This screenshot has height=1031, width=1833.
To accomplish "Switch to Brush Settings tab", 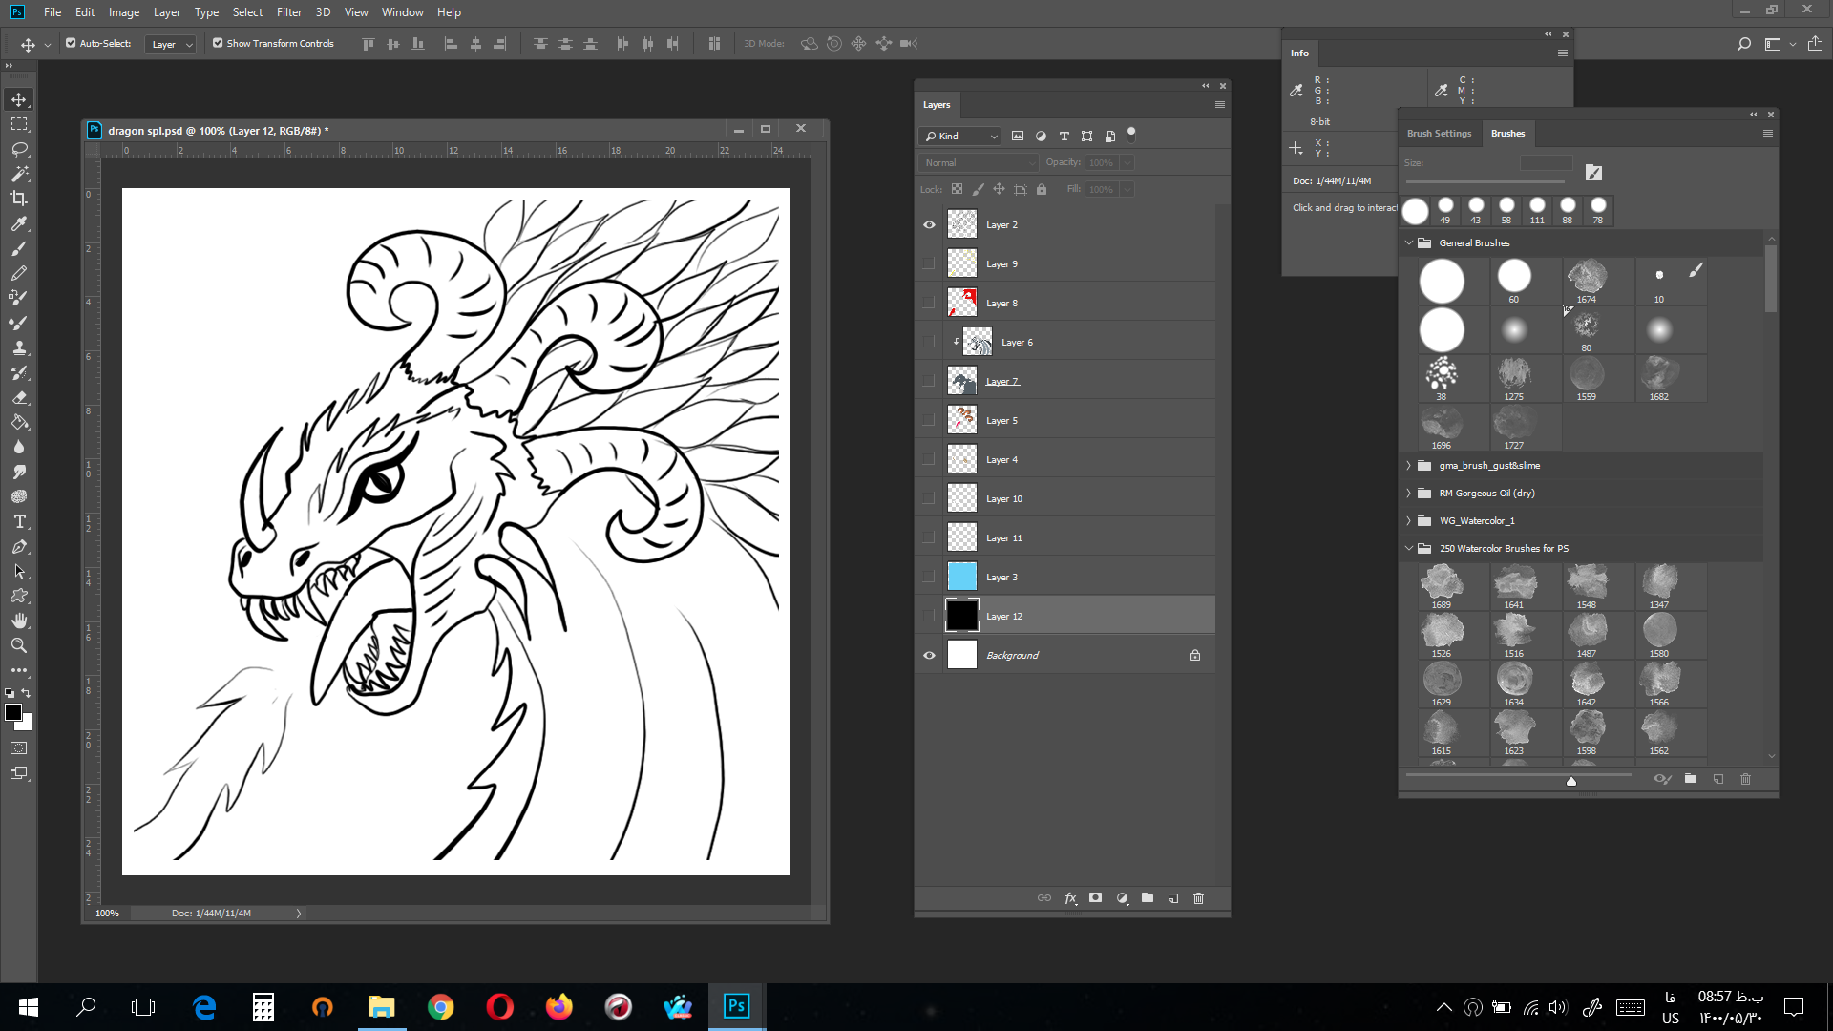I will pos(1440,134).
